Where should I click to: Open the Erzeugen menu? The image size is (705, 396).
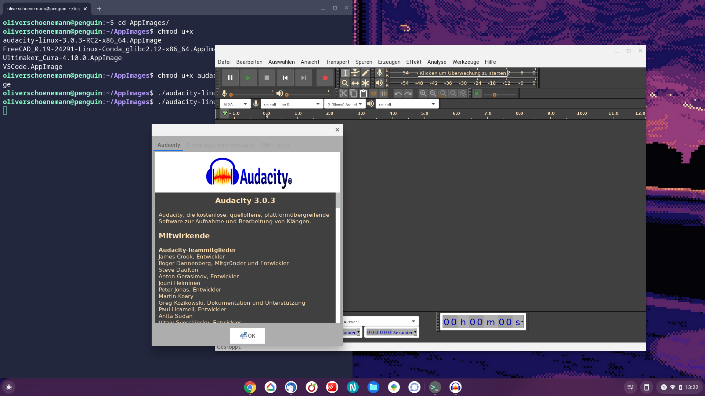click(x=389, y=62)
